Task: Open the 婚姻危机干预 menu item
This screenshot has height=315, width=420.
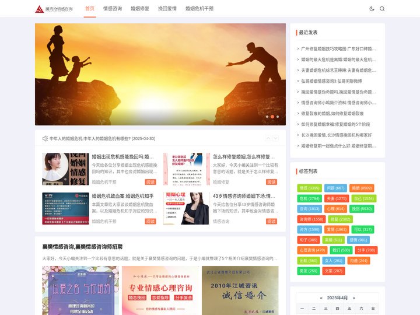Action: coord(199,9)
